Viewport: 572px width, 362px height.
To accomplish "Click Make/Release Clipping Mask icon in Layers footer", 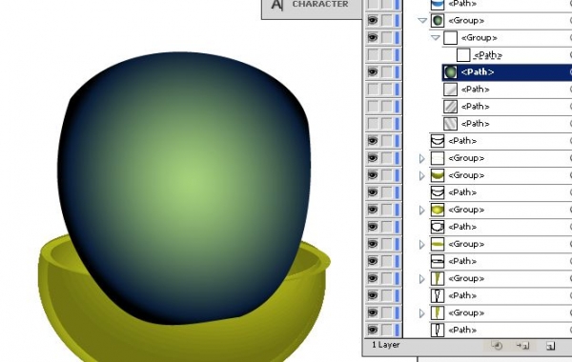I will [497, 345].
